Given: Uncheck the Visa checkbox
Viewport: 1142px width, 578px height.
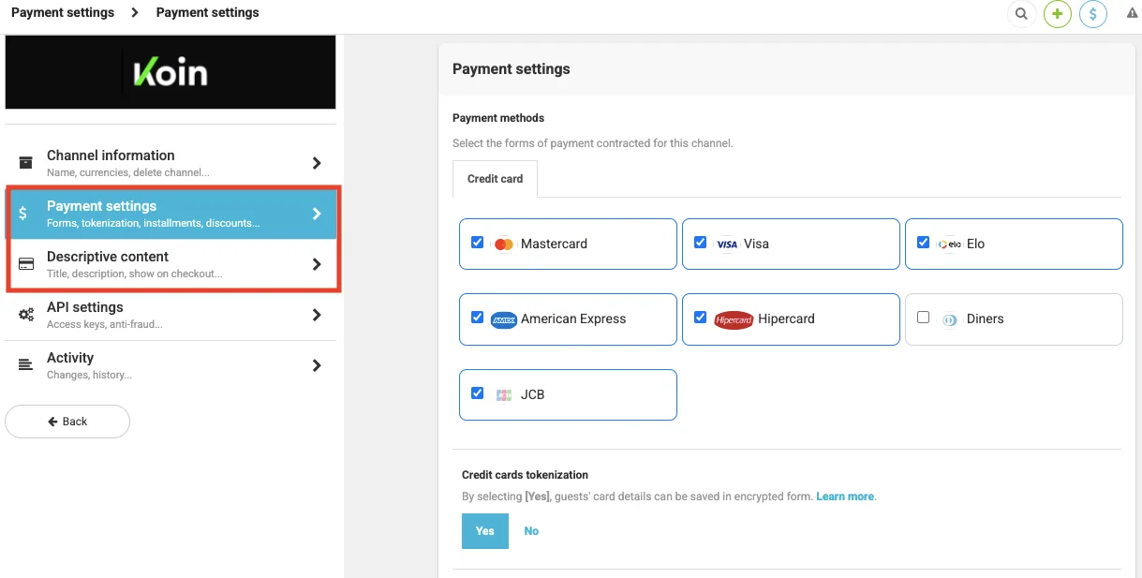Looking at the screenshot, I should (x=700, y=243).
